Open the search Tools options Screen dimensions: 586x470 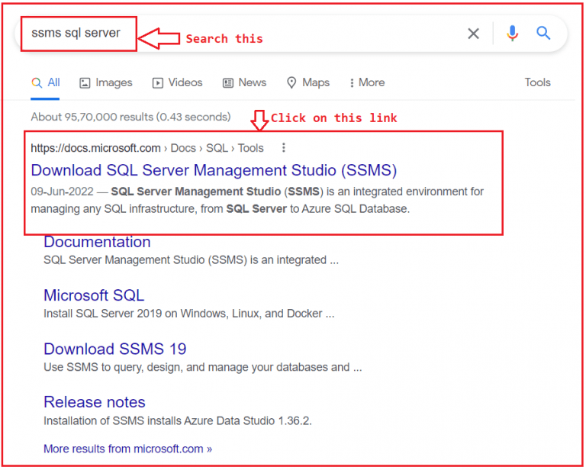(537, 82)
